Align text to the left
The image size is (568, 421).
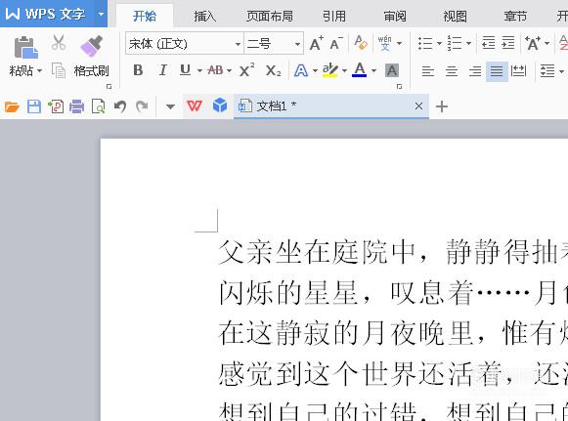(x=428, y=71)
